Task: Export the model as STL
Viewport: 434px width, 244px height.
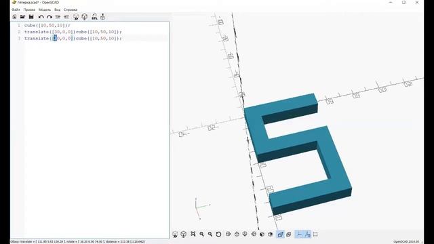Action: pyautogui.click(x=94, y=17)
